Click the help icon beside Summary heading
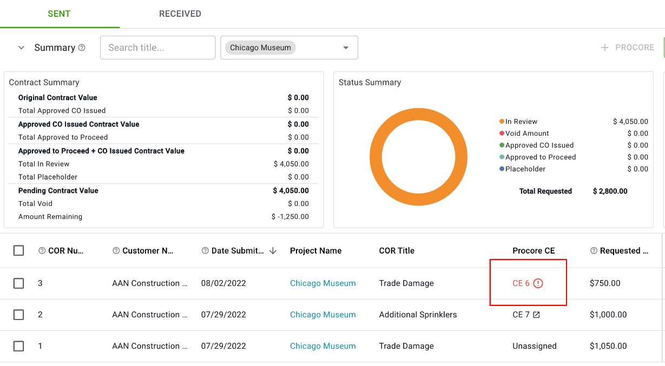Image resolution: width=665 pixels, height=366 pixels. (82, 48)
